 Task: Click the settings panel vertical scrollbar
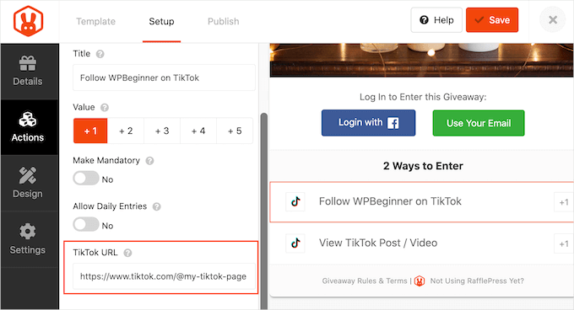[263, 211]
